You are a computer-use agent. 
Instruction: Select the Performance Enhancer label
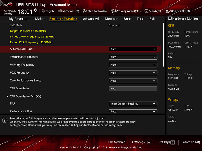tap(24, 57)
